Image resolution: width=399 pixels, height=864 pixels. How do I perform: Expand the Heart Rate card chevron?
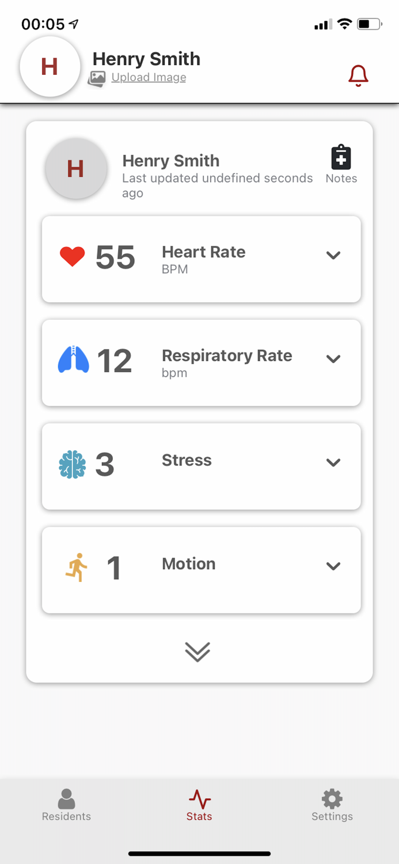(333, 255)
